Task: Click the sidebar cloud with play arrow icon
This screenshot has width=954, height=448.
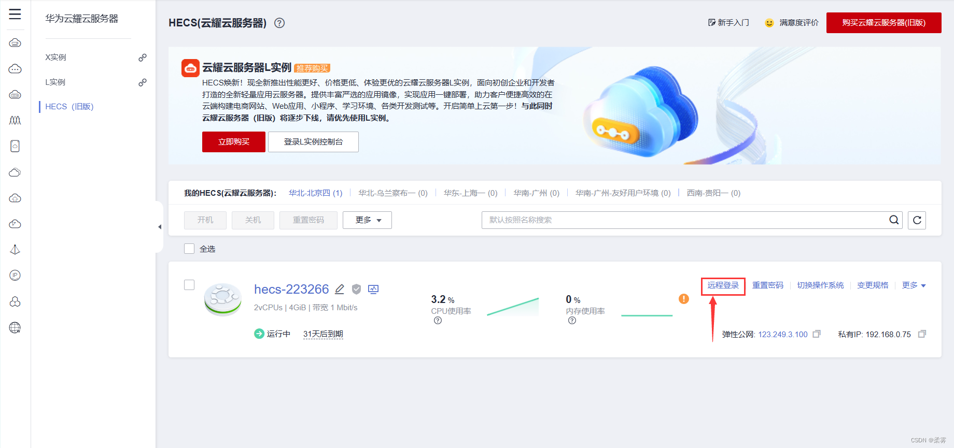Action: [x=15, y=224]
